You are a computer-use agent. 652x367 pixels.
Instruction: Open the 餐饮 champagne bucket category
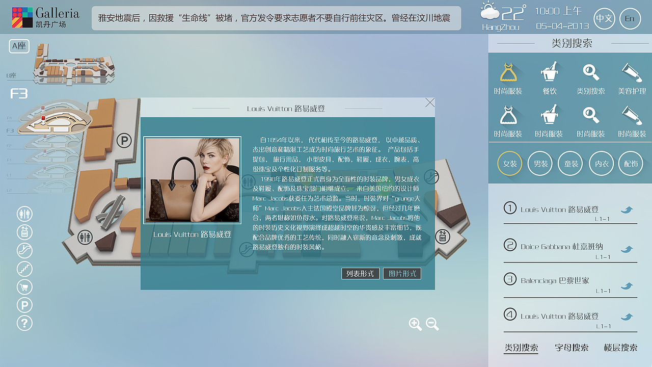click(x=549, y=72)
